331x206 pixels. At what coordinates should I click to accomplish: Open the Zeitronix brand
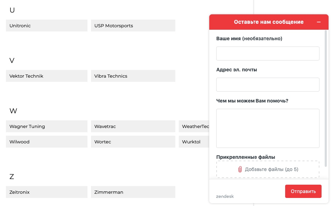(47, 192)
